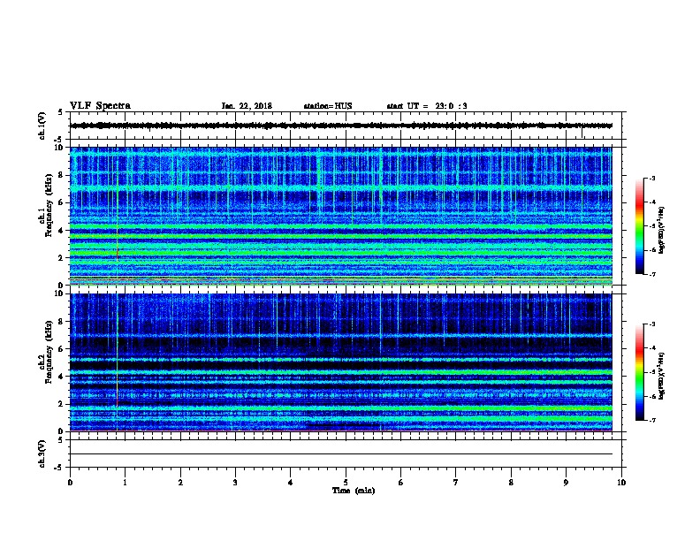Click time-axis tick label "0"

point(70,483)
